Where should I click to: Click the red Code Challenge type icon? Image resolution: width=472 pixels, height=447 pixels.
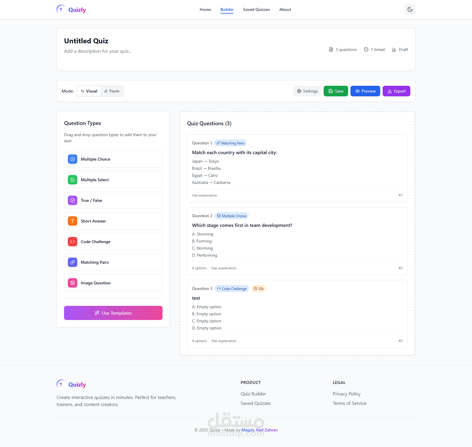point(73,242)
